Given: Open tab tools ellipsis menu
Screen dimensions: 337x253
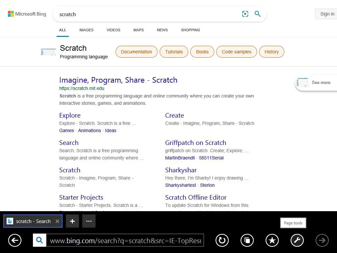Looking at the screenshot, I should pyautogui.click(x=89, y=221).
